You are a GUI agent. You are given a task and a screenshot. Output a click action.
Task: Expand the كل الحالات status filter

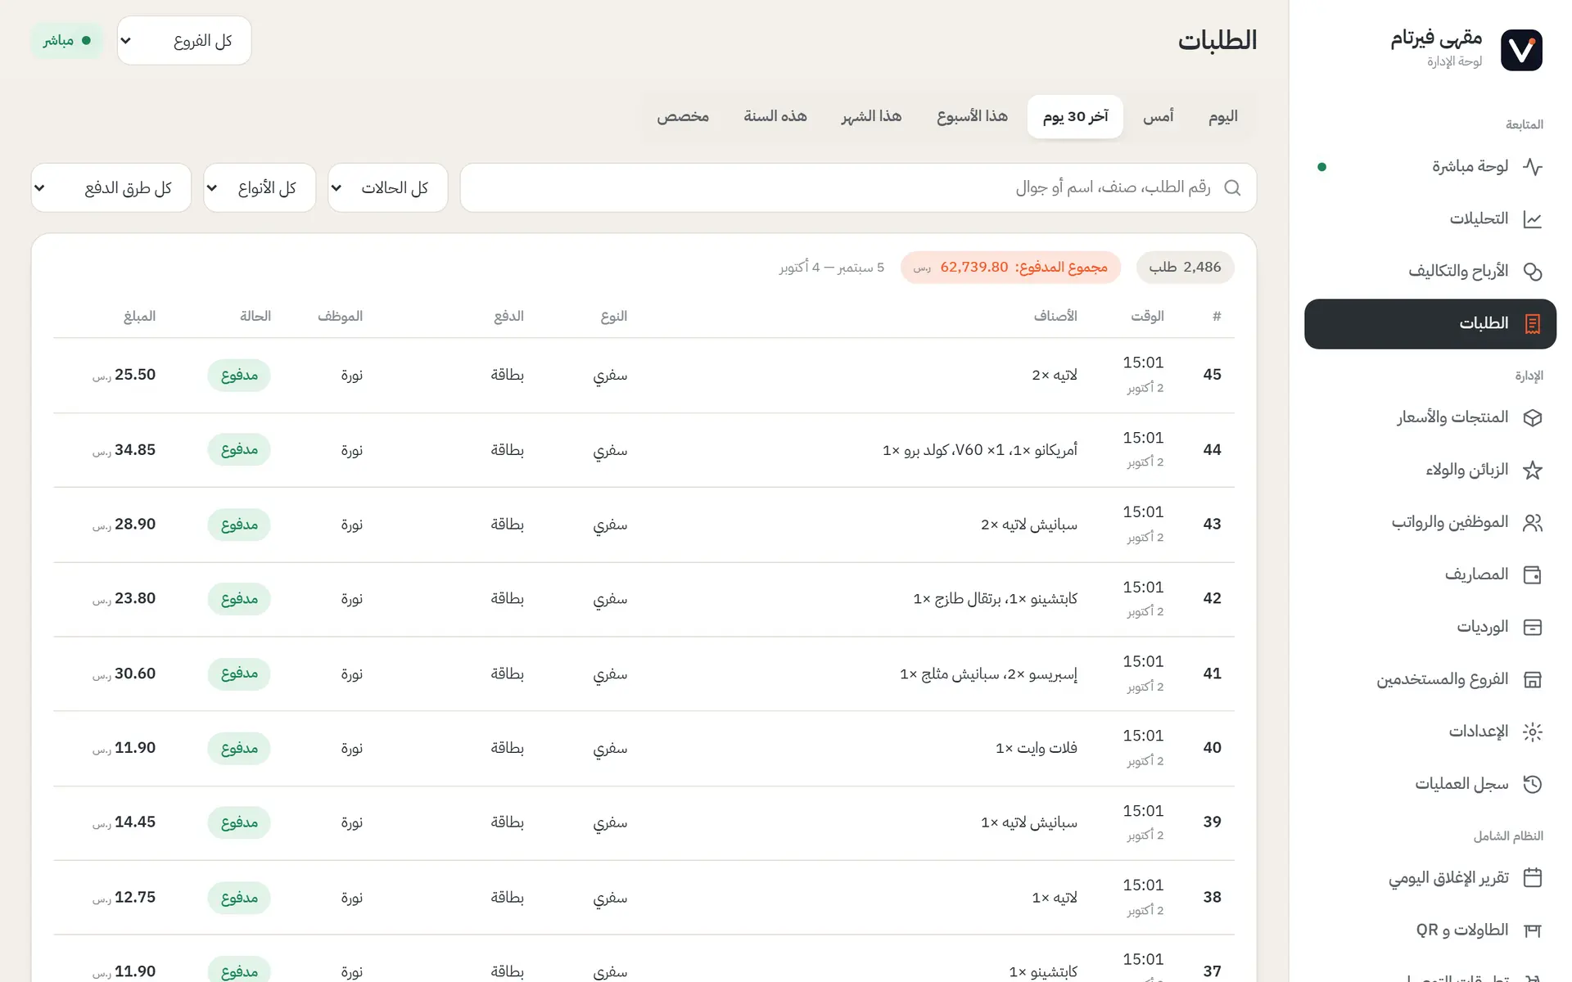pos(388,188)
